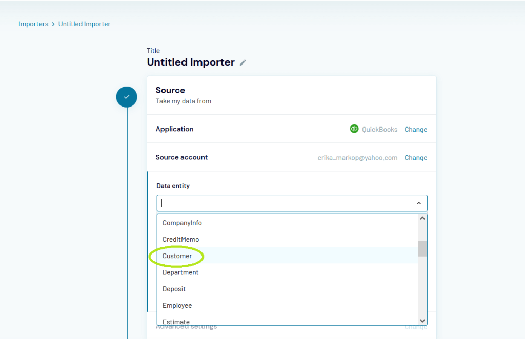The image size is (525, 339).
Task: Collapse the Data entity dropdown with its chevron
Action: point(418,203)
